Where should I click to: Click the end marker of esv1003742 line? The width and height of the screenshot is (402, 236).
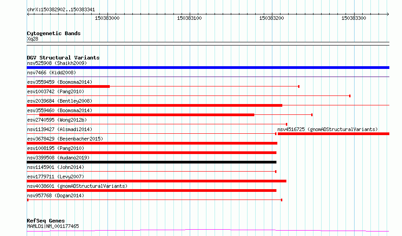[350, 96]
